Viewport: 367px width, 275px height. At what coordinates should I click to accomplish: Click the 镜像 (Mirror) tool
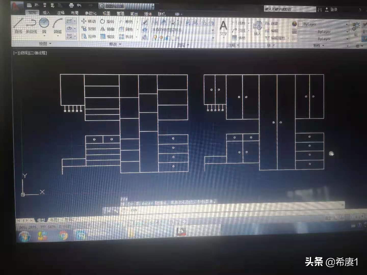pyautogui.click(x=107, y=29)
